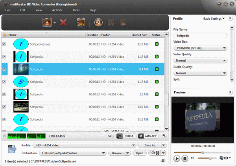Screen dimensions: 236x166
Task: Open the Destination path dropdown
Action: click(103, 153)
